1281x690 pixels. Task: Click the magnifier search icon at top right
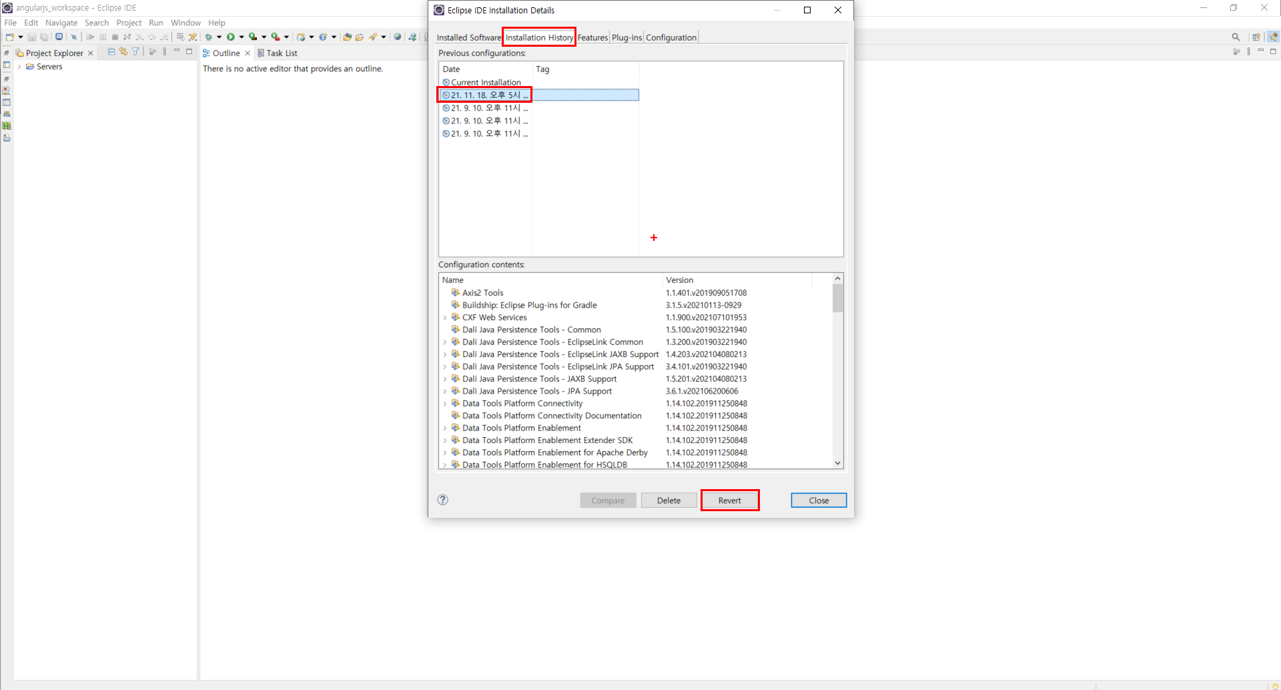point(1236,37)
